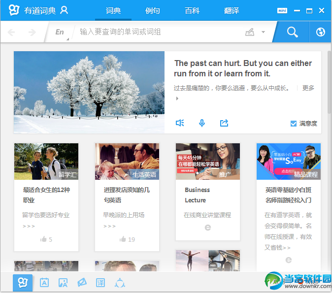Screen dimensions: 332x293
Task: Open course 英语零基础小白班 title
Action: tap(288, 195)
